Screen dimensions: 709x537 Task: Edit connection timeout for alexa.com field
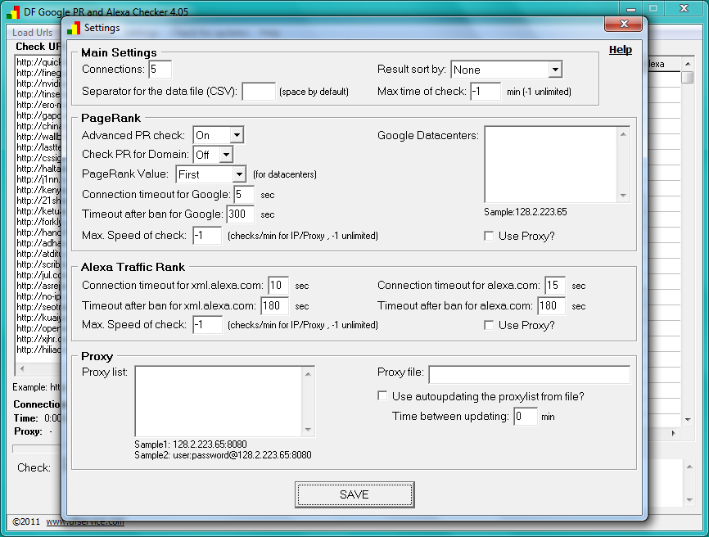click(x=555, y=286)
